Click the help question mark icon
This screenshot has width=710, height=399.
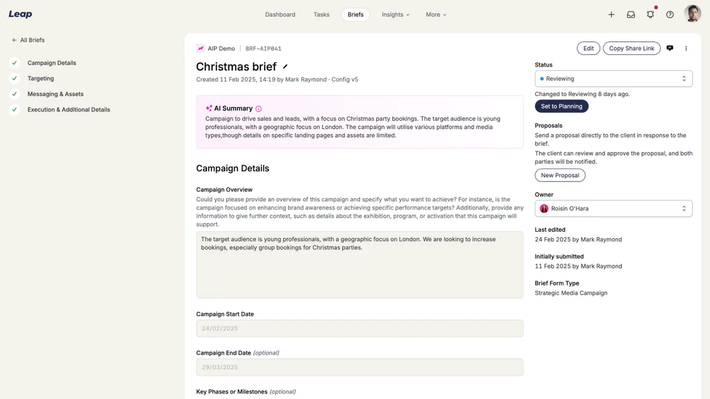click(670, 15)
